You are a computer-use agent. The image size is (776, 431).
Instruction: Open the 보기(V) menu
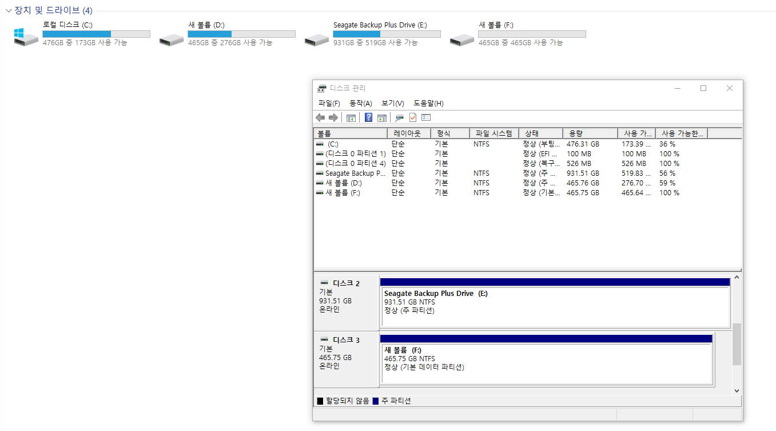pos(393,104)
